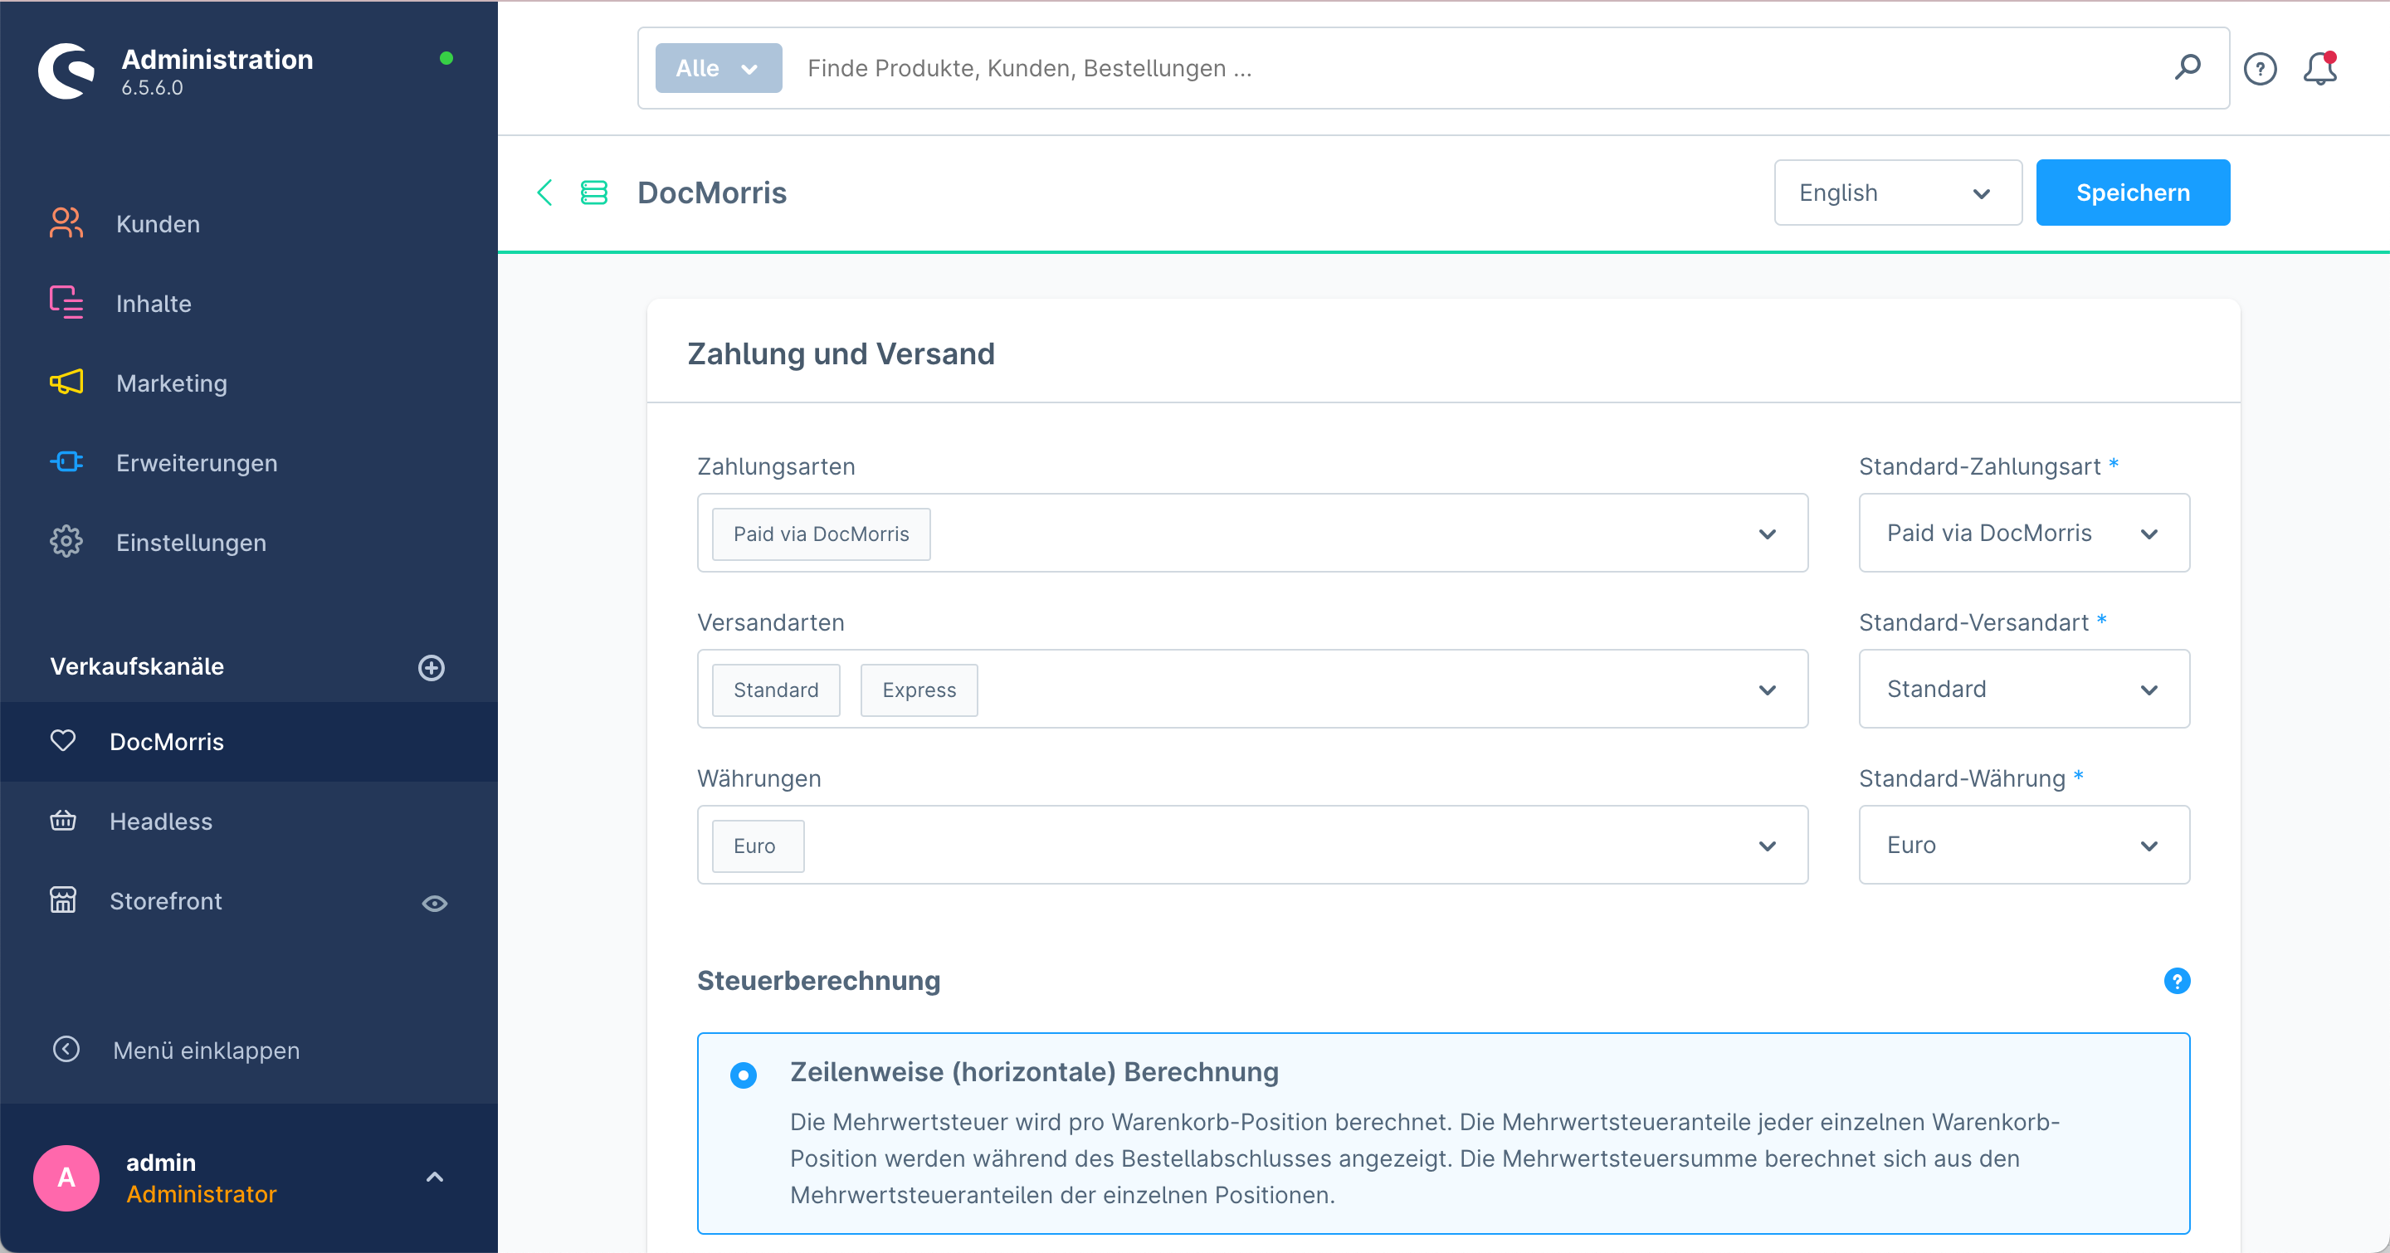Screen dimensions: 2390x1253
Task: Go back using the green arrow
Action: pos(544,193)
